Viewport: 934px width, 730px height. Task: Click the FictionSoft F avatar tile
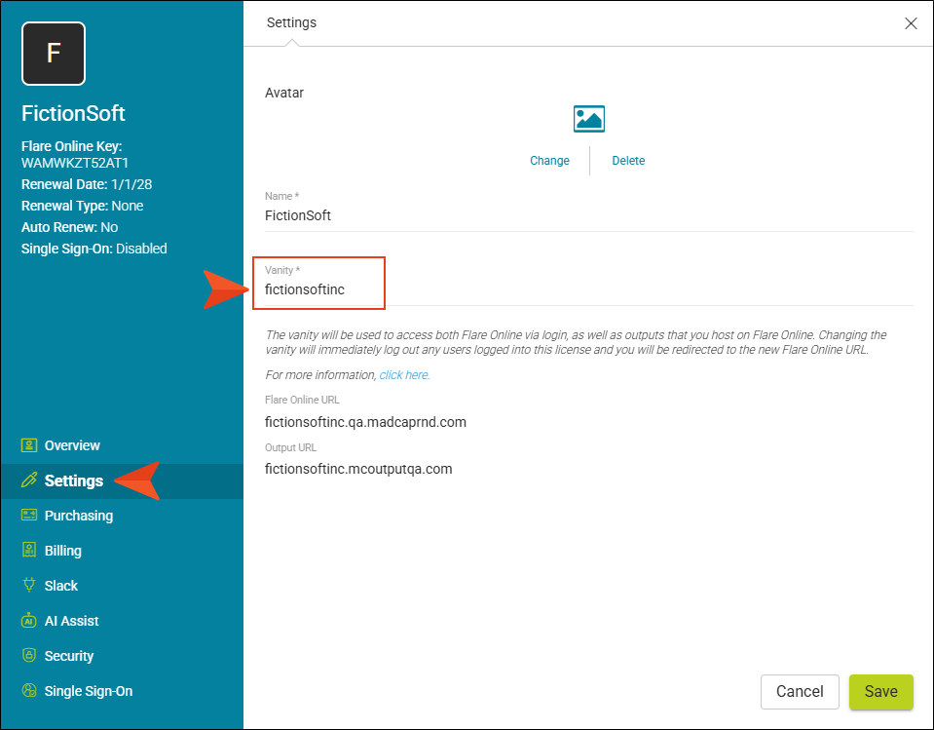[x=54, y=54]
